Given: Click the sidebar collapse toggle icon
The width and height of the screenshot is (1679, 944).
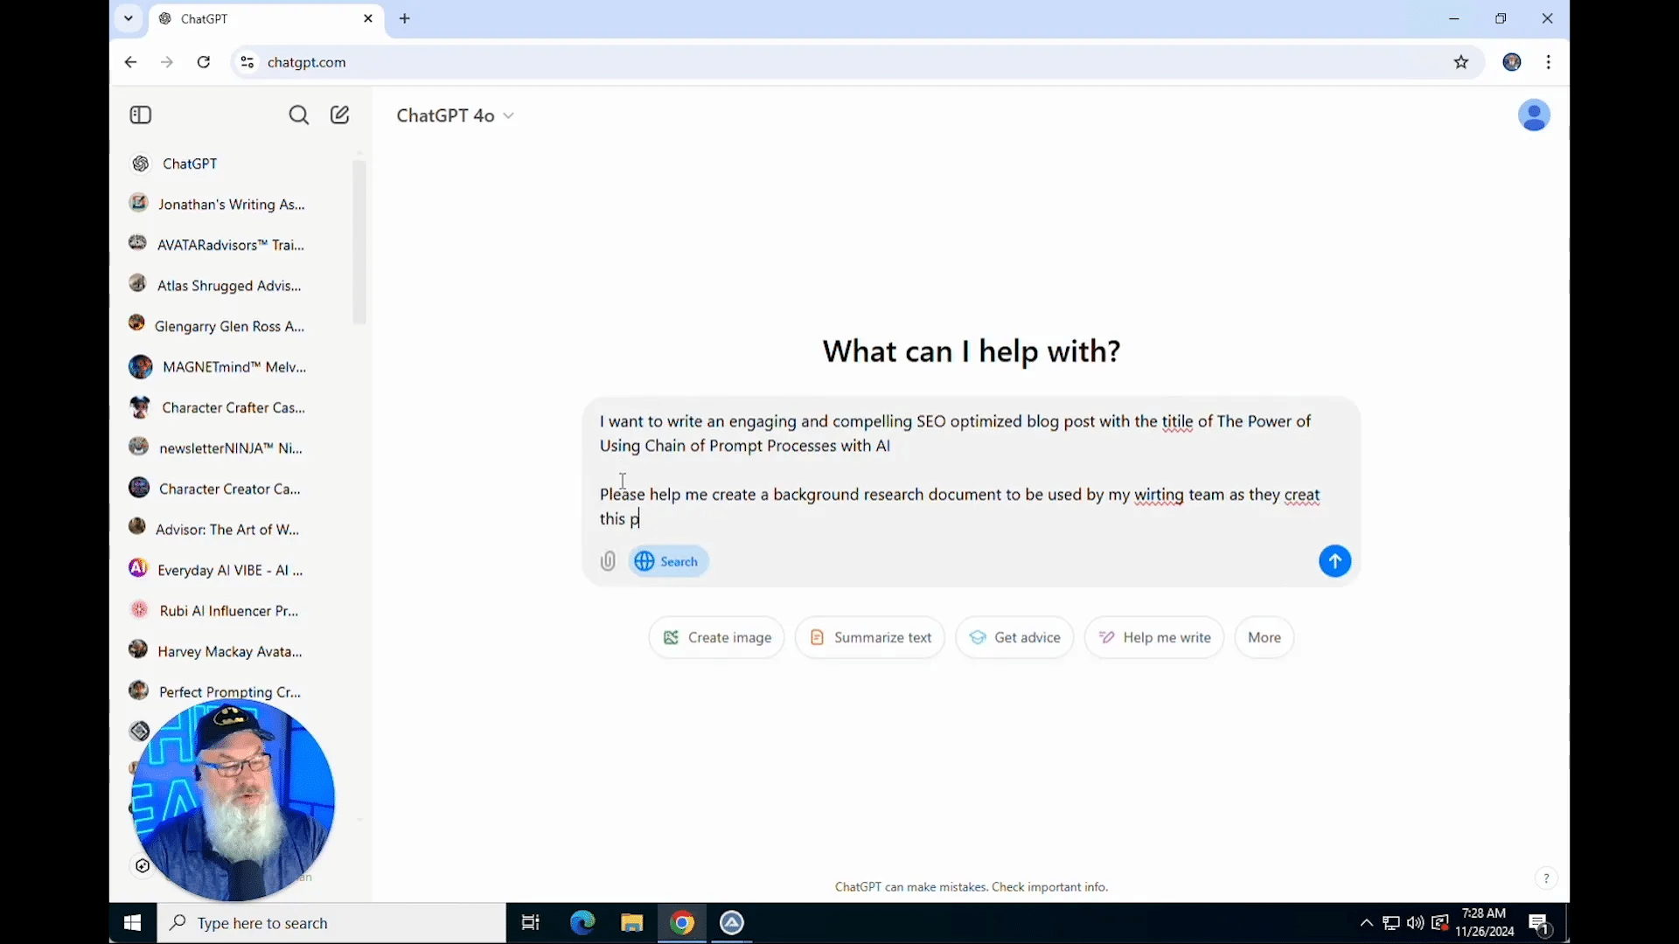Looking at the screenshot, I should click(x=141, y=115).
